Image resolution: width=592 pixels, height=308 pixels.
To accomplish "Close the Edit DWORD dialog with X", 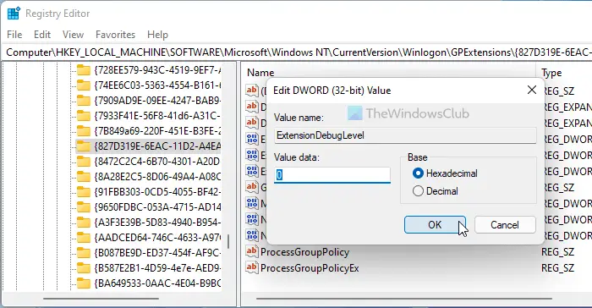I will (532, 90).
